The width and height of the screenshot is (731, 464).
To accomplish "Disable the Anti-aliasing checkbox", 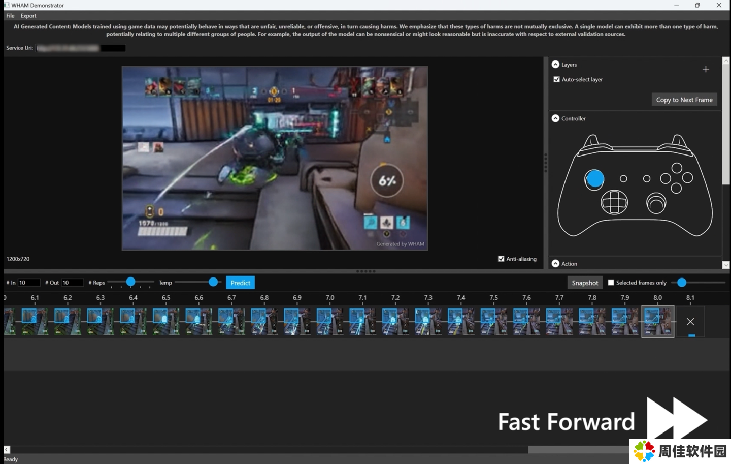I will (x=501, y=259).
